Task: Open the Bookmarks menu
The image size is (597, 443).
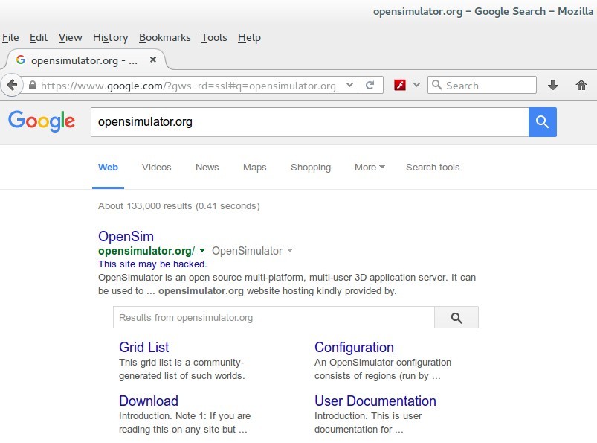Action: [164, 37]
